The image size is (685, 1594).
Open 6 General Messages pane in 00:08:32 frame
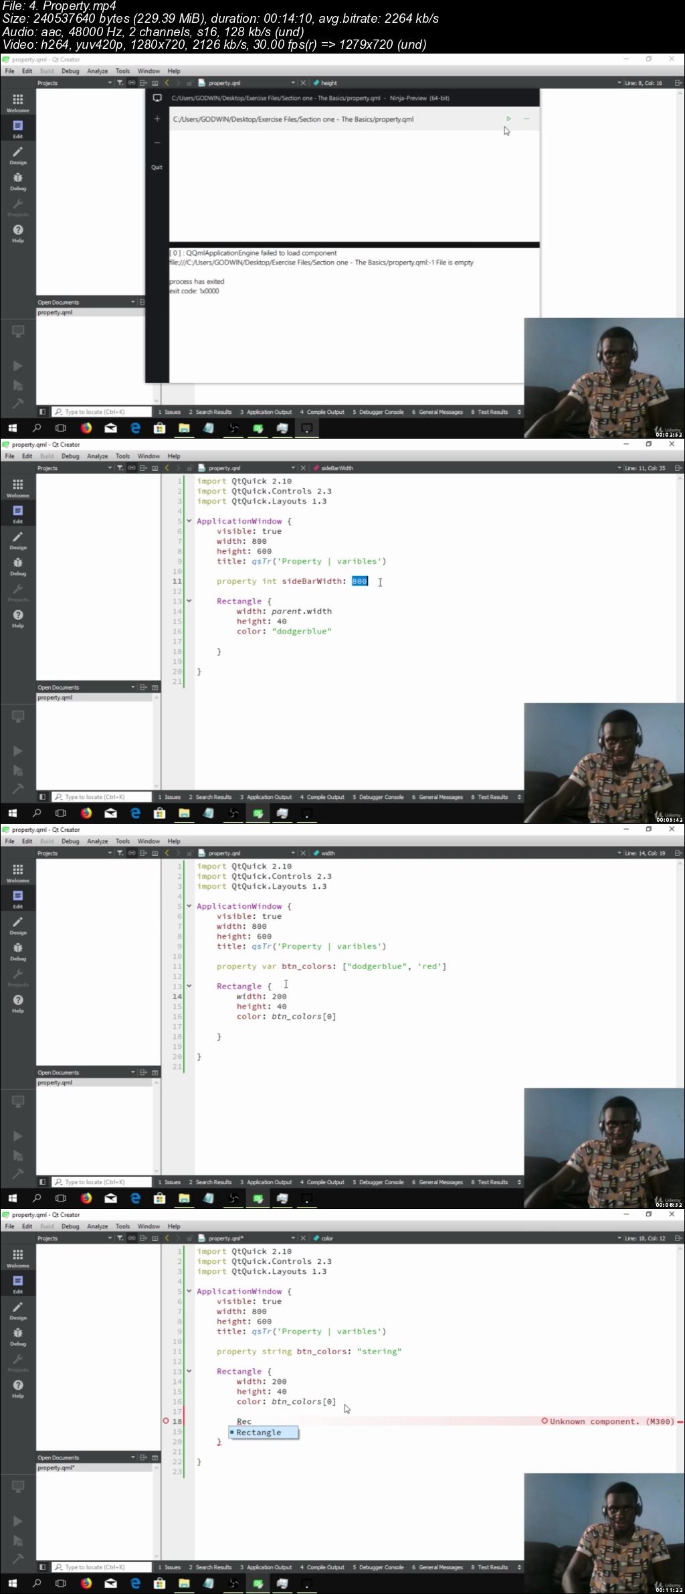pyautogui.click(x=437, y=1182)
